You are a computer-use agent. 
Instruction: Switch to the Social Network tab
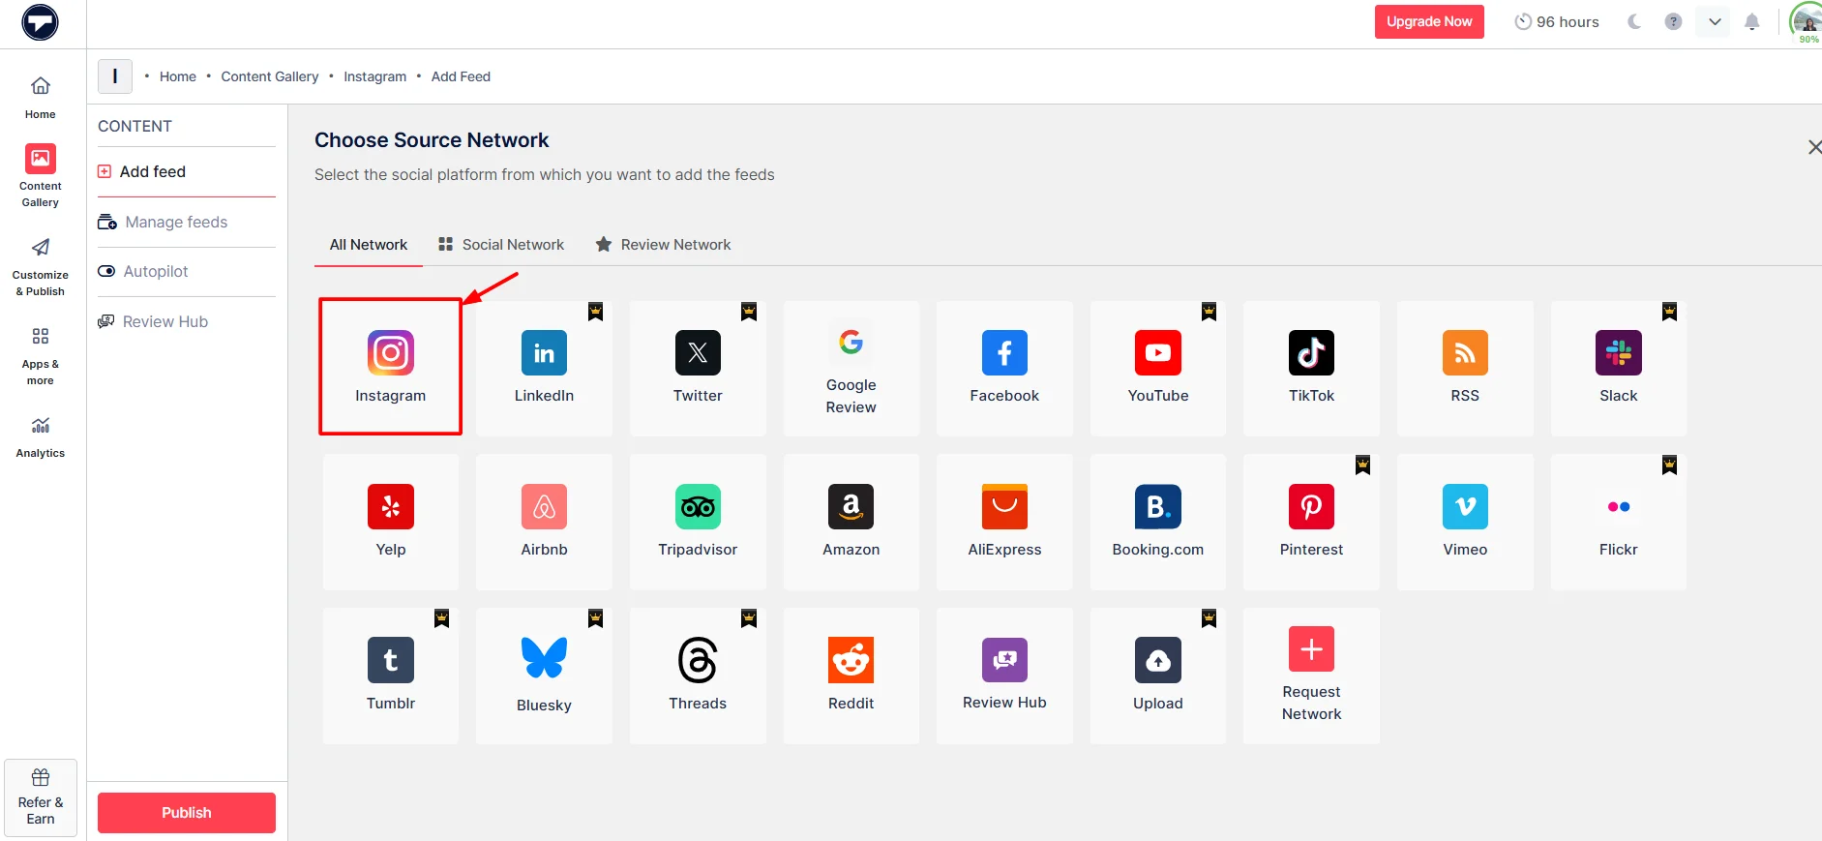(x=501, y=245)
